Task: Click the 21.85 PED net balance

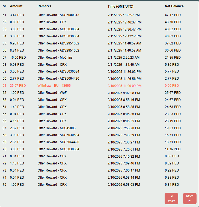Action: coord(173,58)
